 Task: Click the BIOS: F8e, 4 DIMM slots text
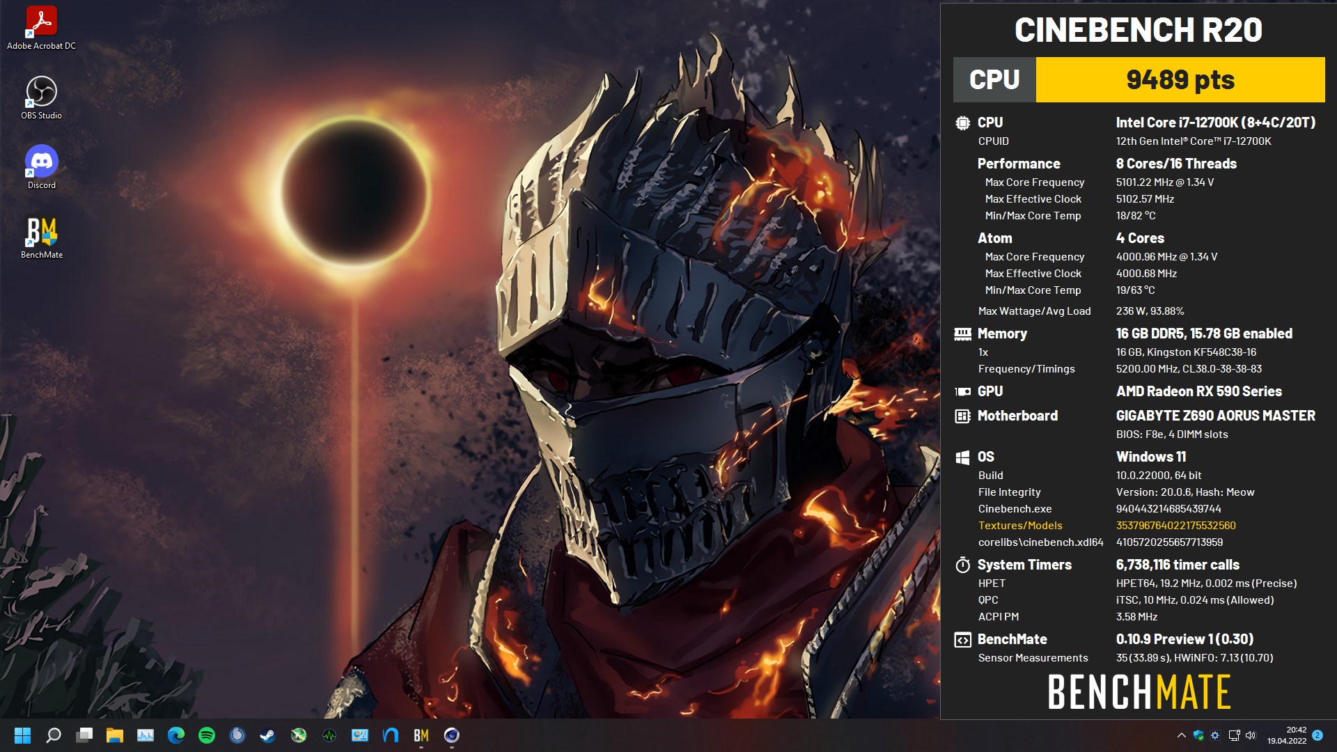pyautogui.click(x=1172, y=434)
